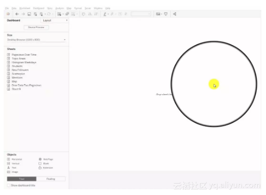Click the Device Preview button
Image resolution: width=266 pixels, height=195 pixels.
[36, 28]
